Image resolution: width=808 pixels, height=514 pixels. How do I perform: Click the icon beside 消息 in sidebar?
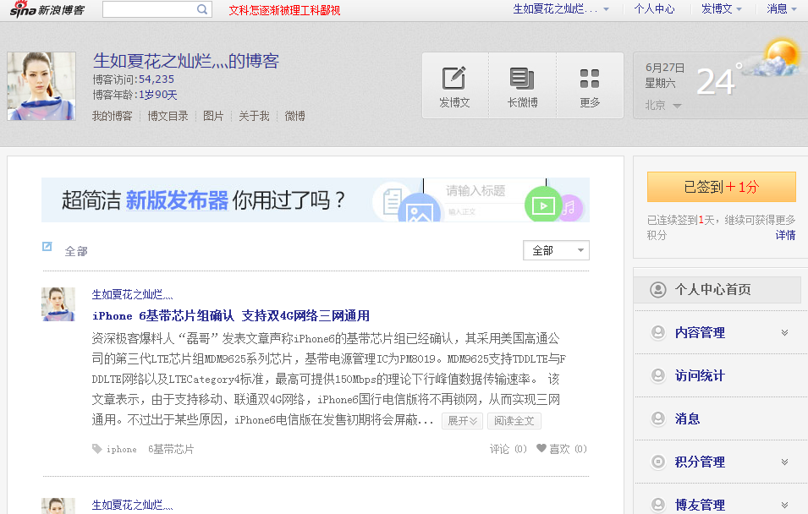(x=658, y=418)
